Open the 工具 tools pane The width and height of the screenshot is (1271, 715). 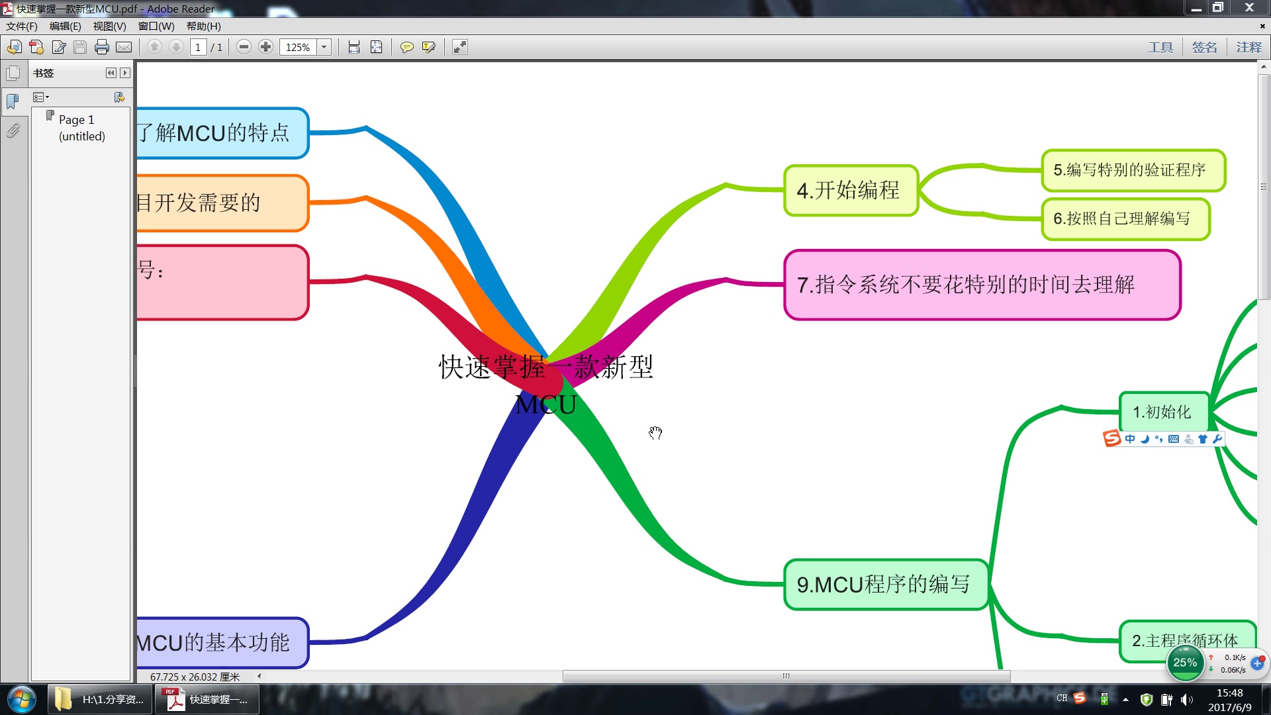pyautogui.click(x=1160, y=47)
